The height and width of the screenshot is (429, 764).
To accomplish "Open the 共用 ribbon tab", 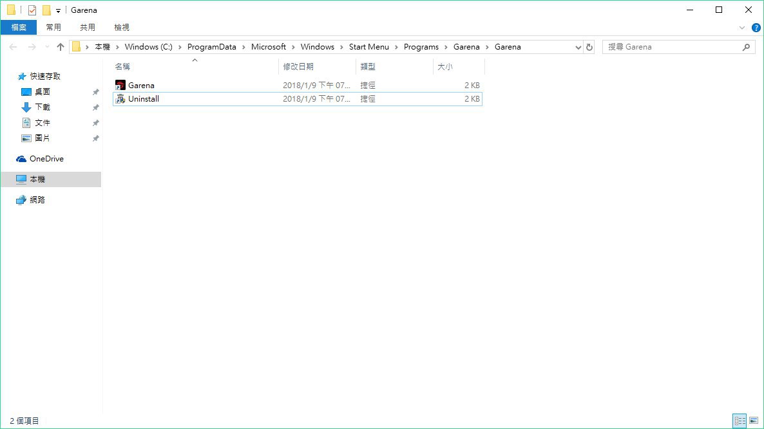I will [88, 27].
